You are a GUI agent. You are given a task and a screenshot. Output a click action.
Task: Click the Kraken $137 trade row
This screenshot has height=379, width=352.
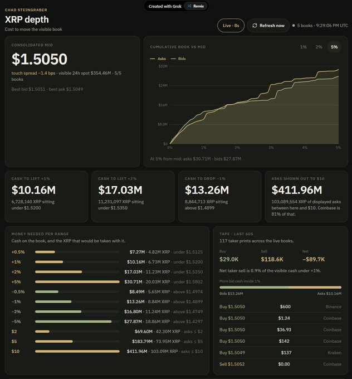pos(281,353)
